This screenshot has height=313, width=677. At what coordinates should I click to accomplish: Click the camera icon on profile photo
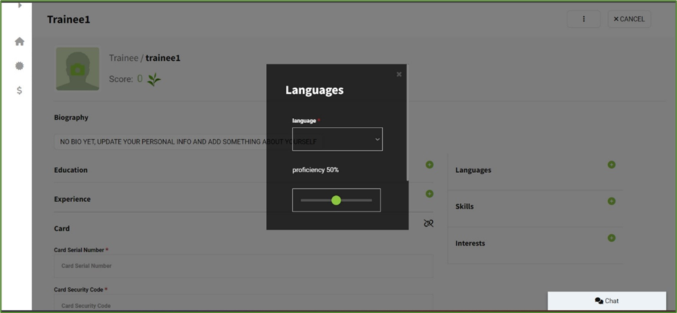pos(77,69)
